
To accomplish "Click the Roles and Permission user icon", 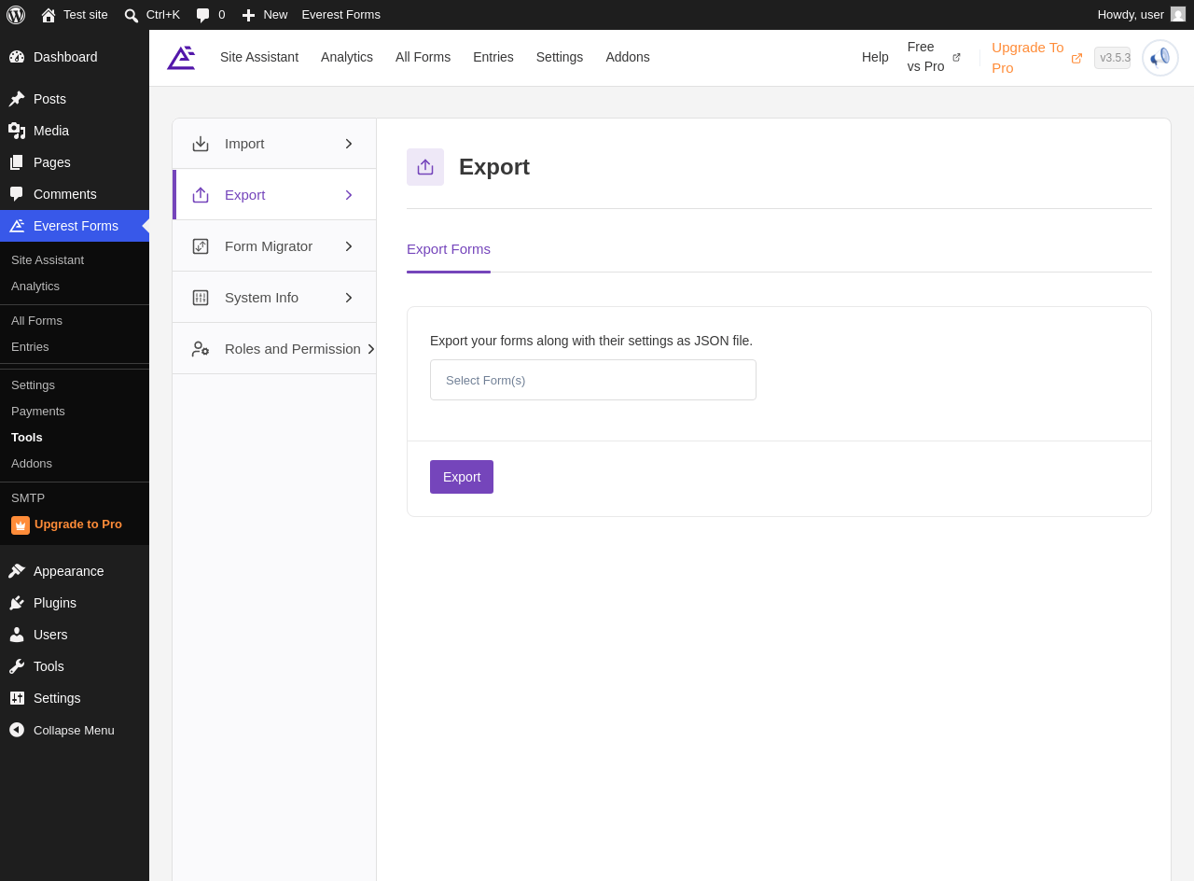I will pos(201,349).
